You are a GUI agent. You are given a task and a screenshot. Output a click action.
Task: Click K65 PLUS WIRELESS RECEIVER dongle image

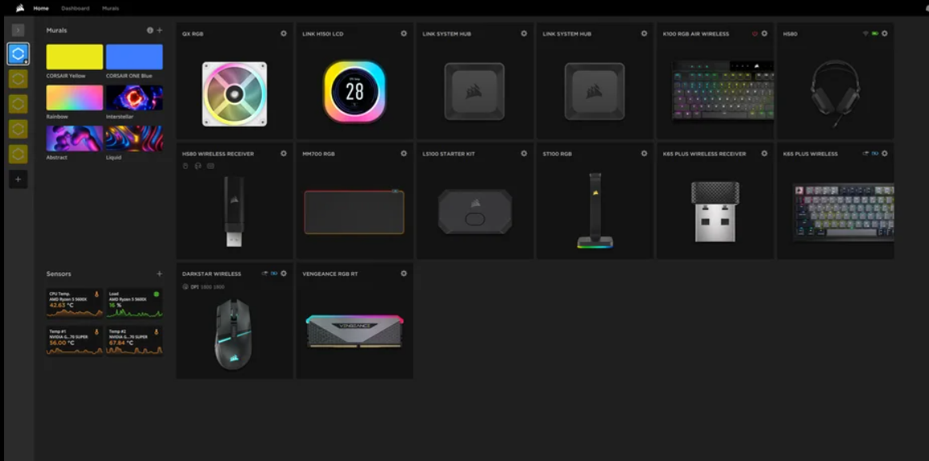coord(715,212)
